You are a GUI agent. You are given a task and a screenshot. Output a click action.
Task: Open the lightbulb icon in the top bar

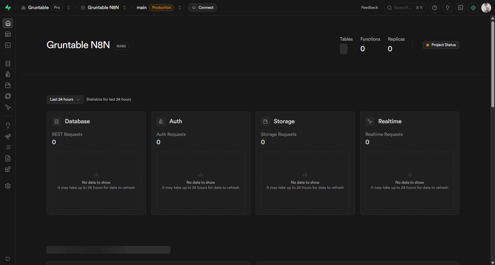point(448,8)
